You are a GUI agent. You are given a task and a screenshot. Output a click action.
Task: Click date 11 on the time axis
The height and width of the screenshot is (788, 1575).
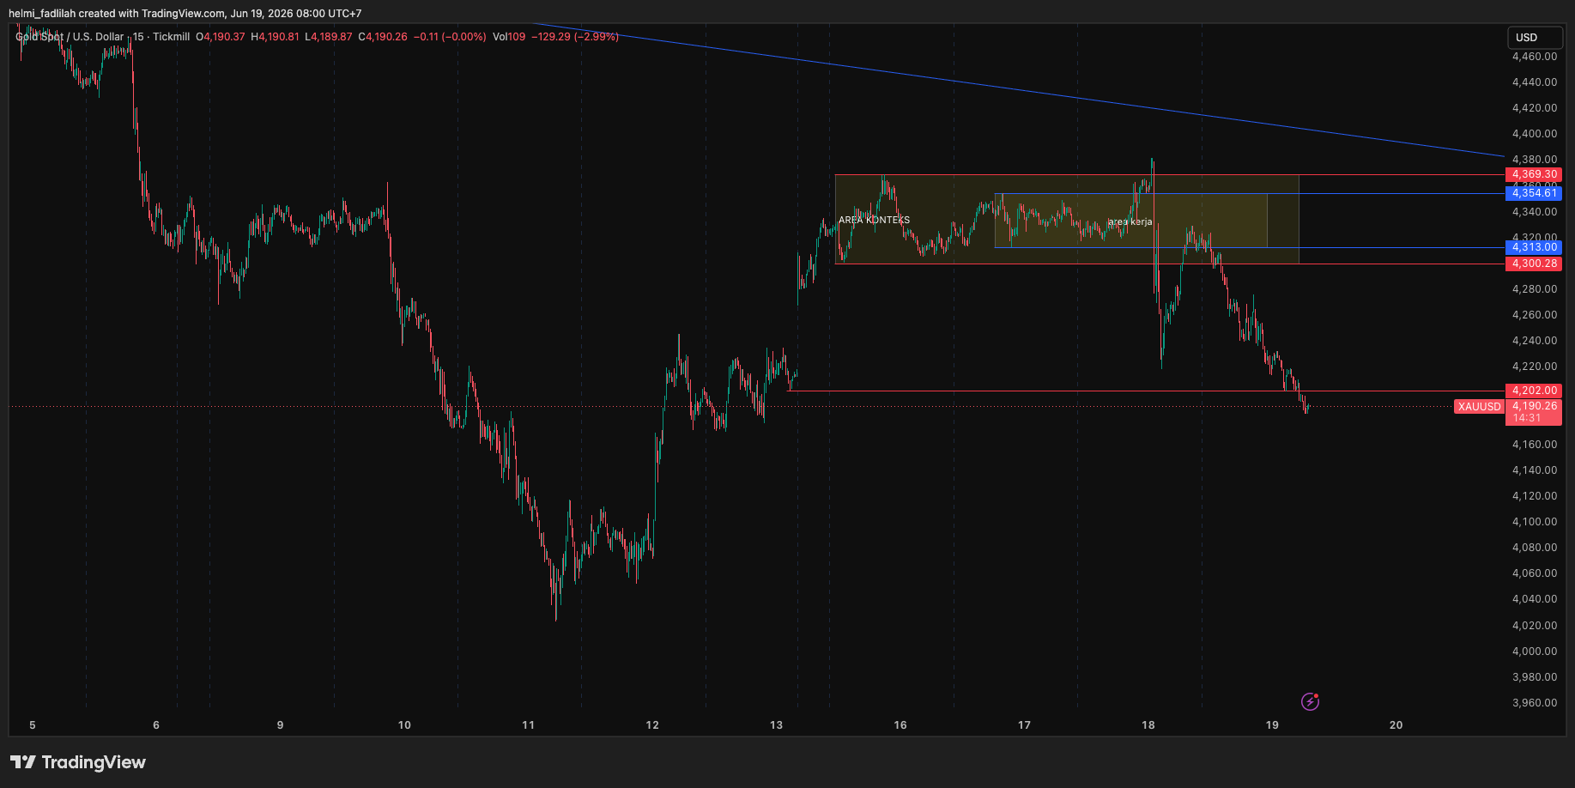point(528,725)
